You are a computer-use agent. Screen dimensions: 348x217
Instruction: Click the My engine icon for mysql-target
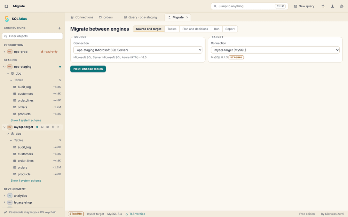tap(10, 127)
